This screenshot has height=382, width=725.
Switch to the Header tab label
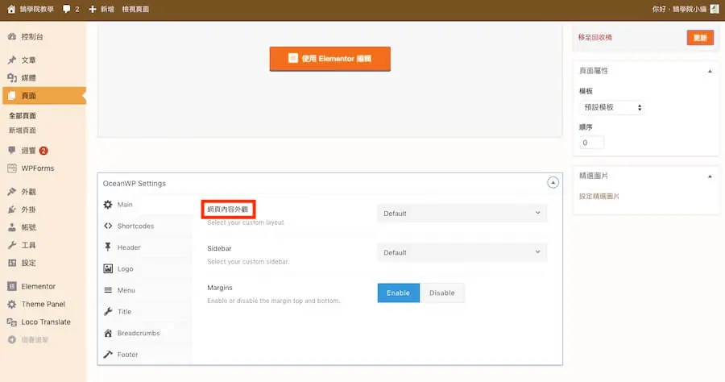(x=129, y=247)
